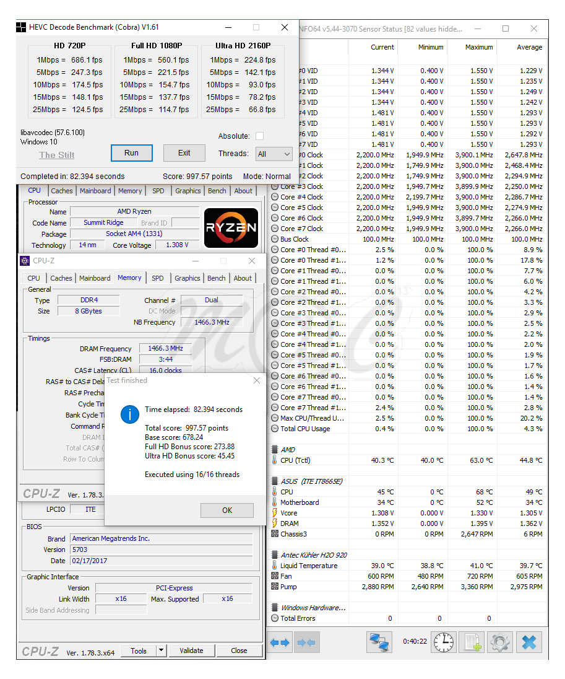Click the Validate button in CPU-Z
Viewport: 565px width, 679px height.
(191, 651)
